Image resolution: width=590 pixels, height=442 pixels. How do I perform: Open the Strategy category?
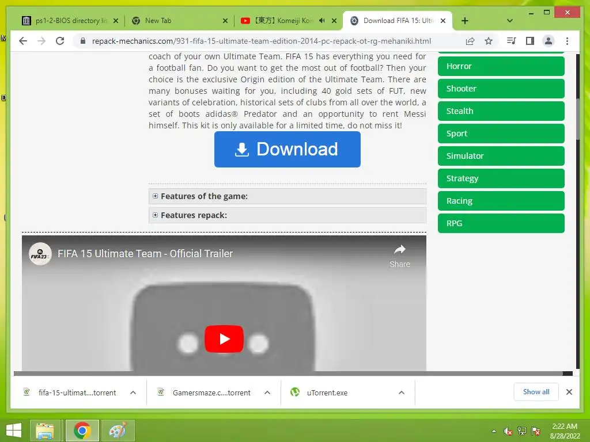[501, 178]
